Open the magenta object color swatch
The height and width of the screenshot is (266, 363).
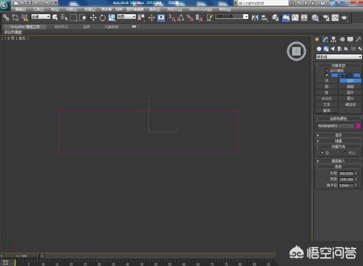click(358, 126)
